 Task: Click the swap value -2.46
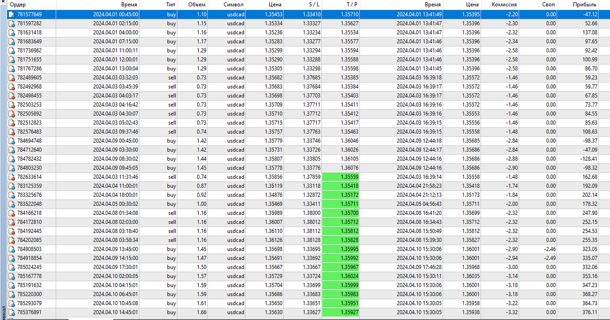(549, 249)
